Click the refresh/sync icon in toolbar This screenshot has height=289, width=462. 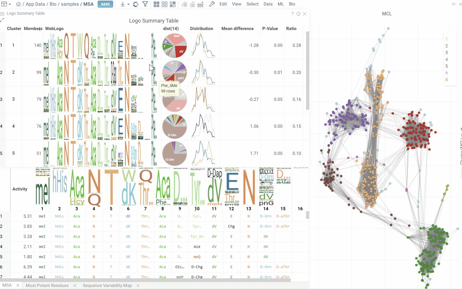click(136, 4)
